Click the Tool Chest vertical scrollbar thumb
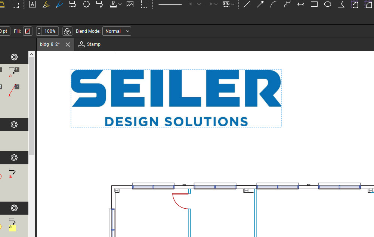Screen dimensions: 374x237 (x=31, y=106)
